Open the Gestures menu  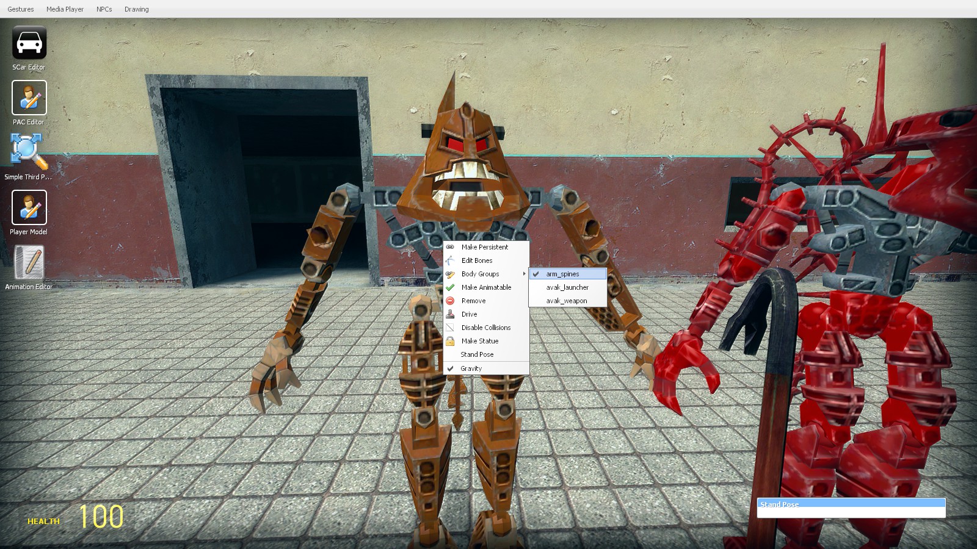21,9
